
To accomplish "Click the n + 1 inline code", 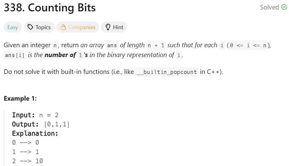I will coord(156,45).
